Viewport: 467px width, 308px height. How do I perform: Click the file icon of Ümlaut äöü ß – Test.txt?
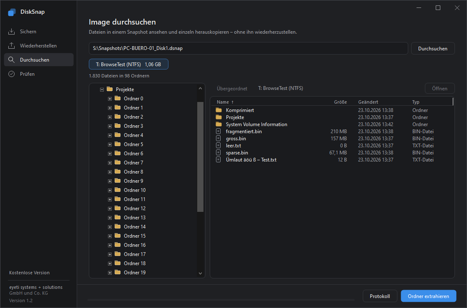click(218, 160)
